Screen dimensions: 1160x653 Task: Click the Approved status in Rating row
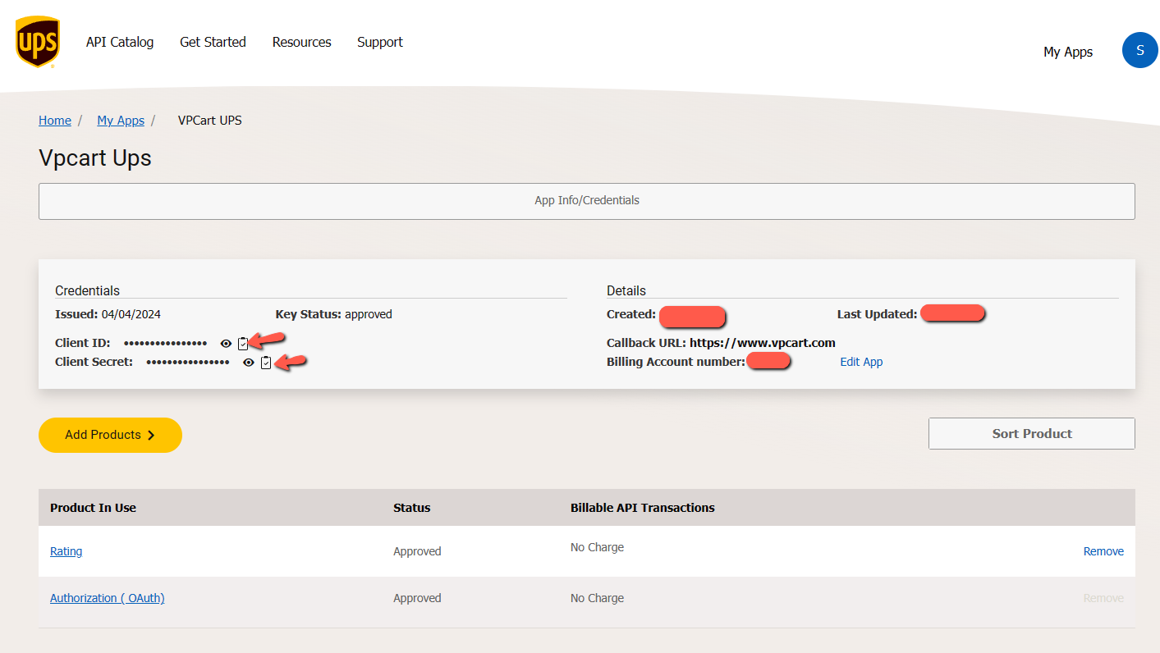pyautogui.click(x=417, y=551)
